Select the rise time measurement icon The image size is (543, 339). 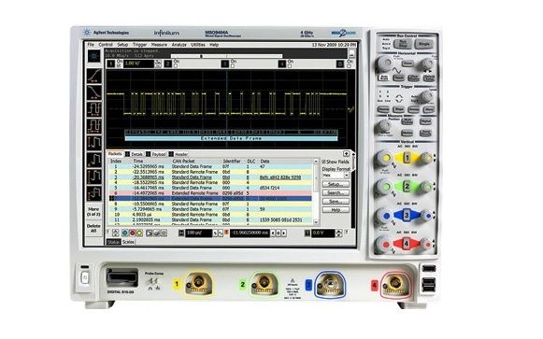pyautogui.click(x=93, y=76)
